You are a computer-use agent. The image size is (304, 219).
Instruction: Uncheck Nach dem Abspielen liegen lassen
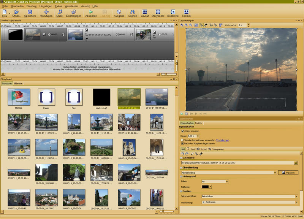182,144
